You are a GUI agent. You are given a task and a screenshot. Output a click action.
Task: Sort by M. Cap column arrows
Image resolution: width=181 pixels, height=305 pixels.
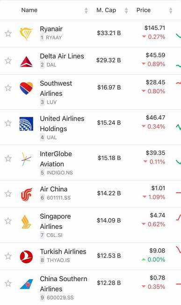point(126,10)
